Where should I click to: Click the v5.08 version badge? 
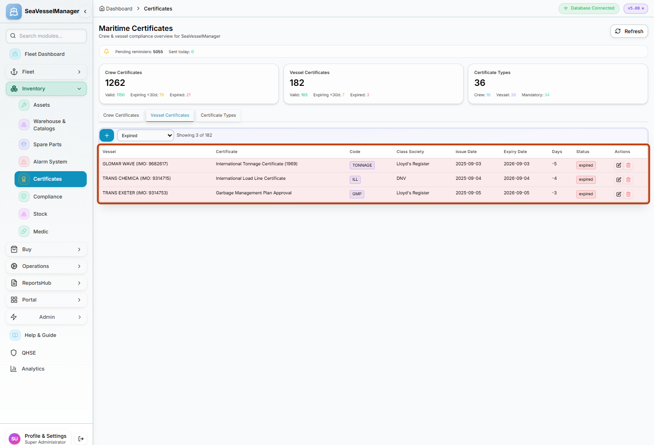coord(636,8)
